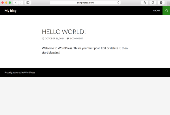
Task: Open the green site search icon
Action: click(x=166, y=10)
